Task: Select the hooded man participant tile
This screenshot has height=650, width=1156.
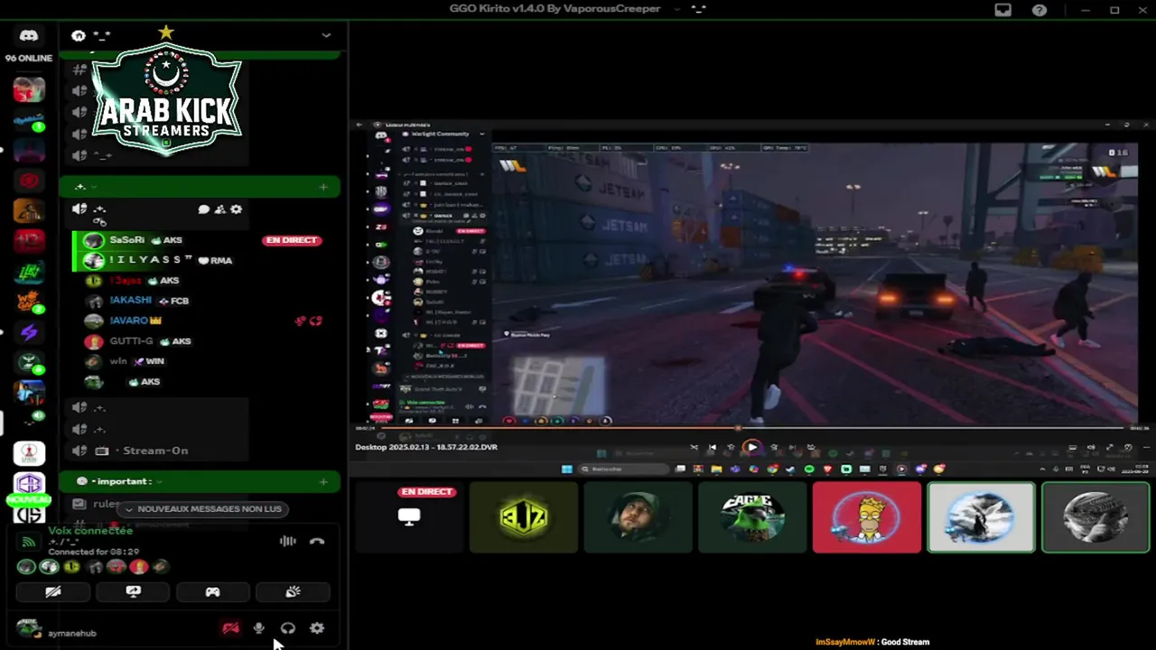Action: click(638, 516)
